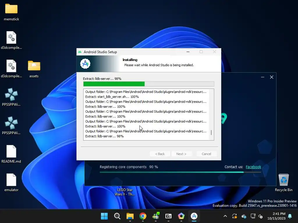This screenshot has width=298, height=223.
Task: Open the assets folder icon
Action: [34, 66]
